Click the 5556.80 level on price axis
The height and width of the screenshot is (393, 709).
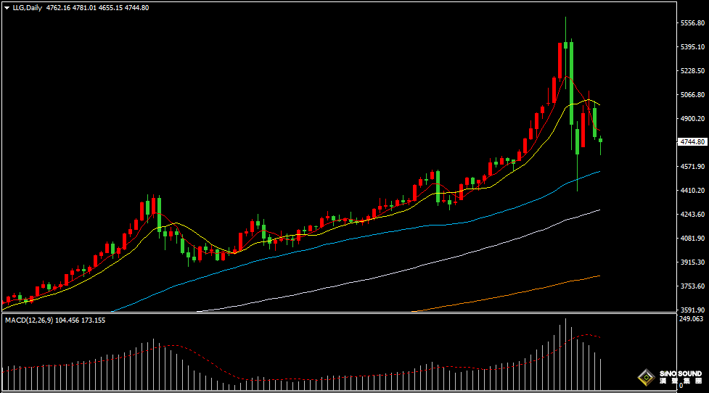[x=694, y=23]
